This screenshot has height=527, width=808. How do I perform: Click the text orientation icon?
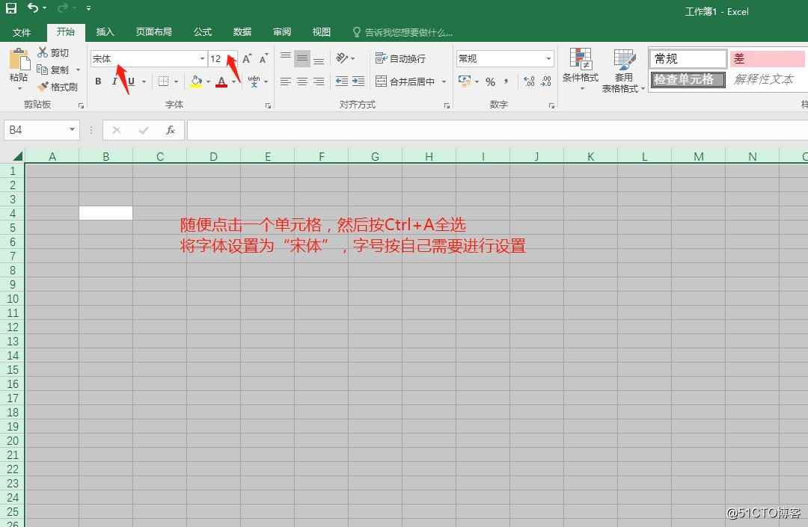pyautogui.click(x=342, y=58)
